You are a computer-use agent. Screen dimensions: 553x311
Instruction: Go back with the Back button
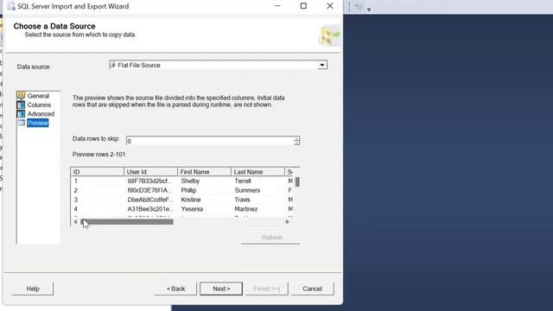[175, 289]
